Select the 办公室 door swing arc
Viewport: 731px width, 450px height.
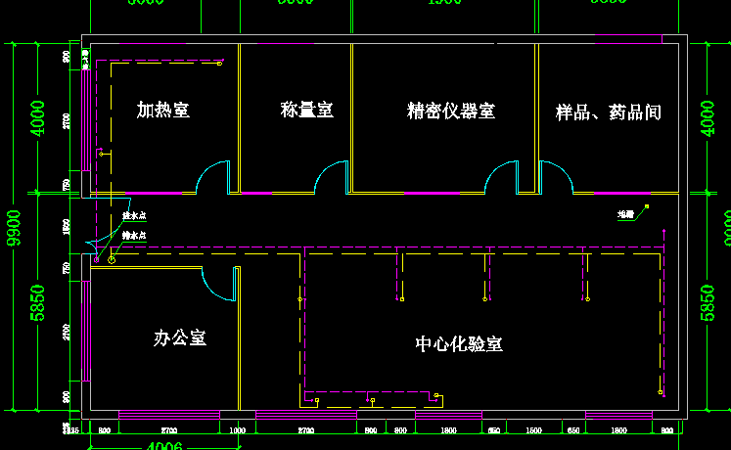pos(216,284)
